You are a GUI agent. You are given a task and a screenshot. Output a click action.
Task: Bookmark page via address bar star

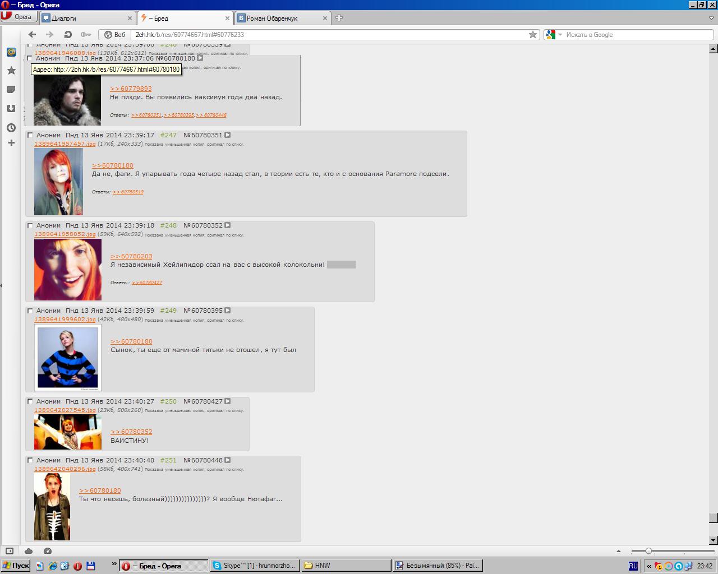coord(533,34)
